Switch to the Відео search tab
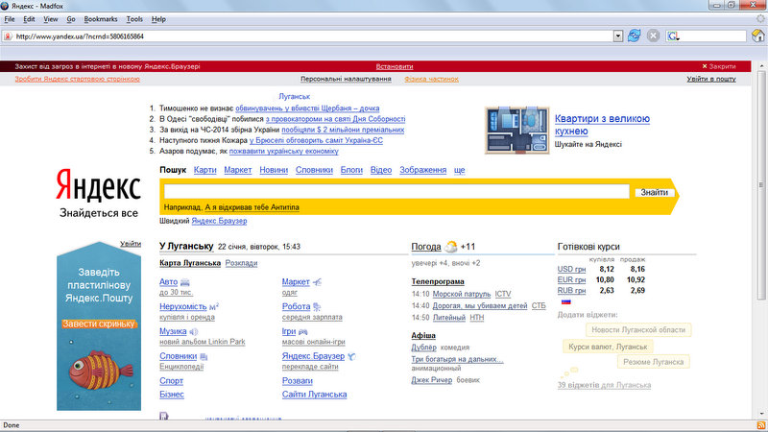The image size is (768, 432). 381,170
